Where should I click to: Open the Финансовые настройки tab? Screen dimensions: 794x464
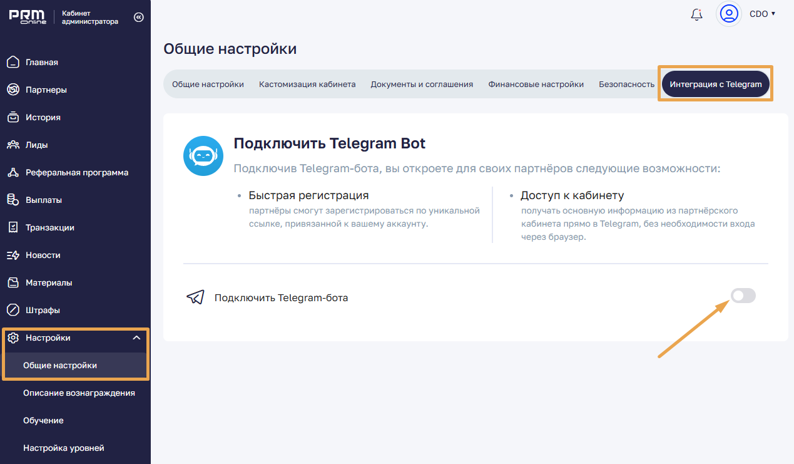pos(536,84)
